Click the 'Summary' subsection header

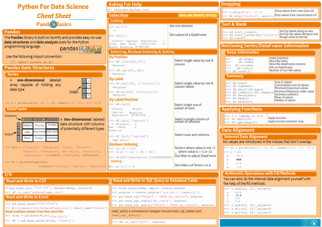[x=234, y=76]
